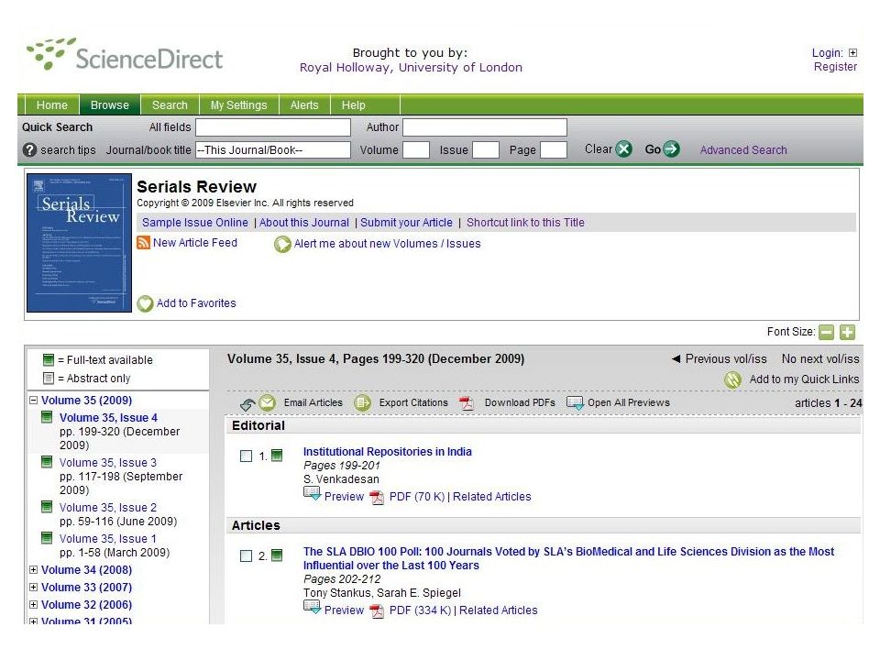The height and width of the screenshot is (660, 880).
Task: Click the All fields input
Action: click(273, 127)
